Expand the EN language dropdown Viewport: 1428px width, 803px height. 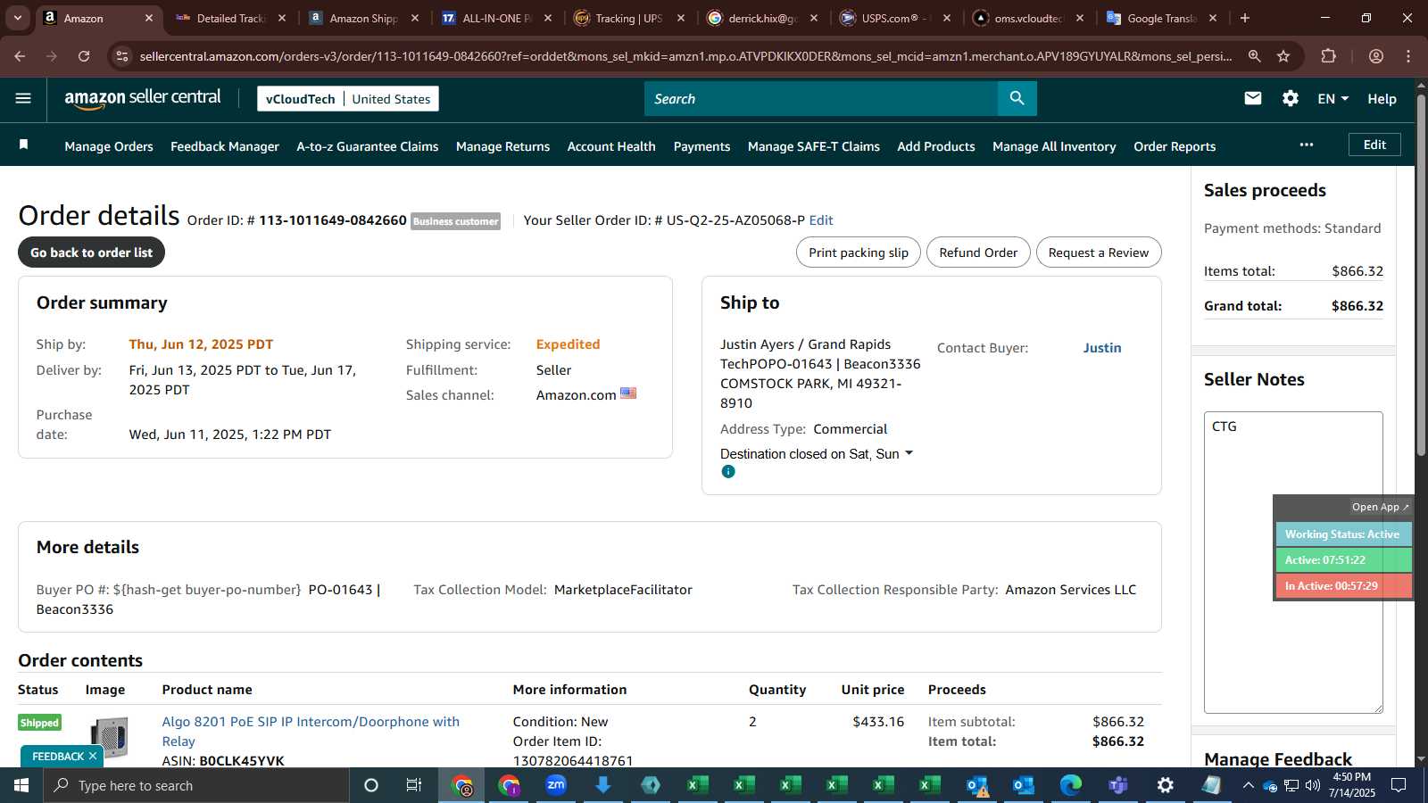tap(1333, 99)
